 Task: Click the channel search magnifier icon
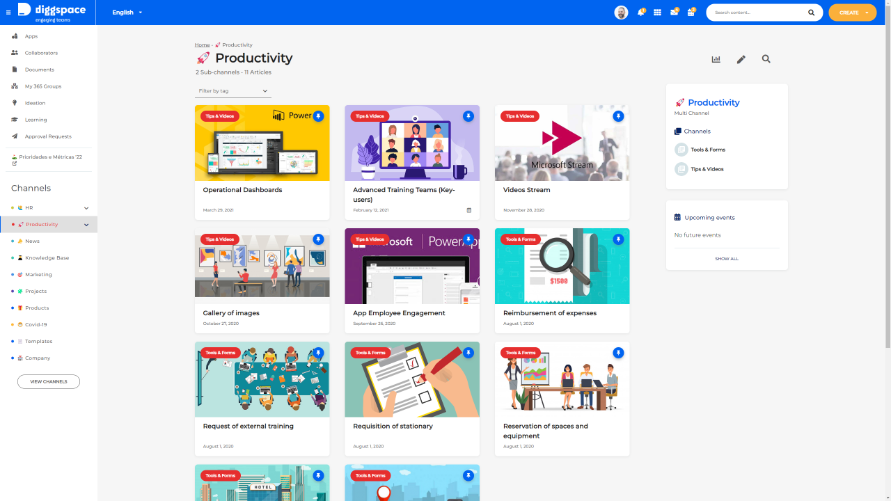[766, 59]
